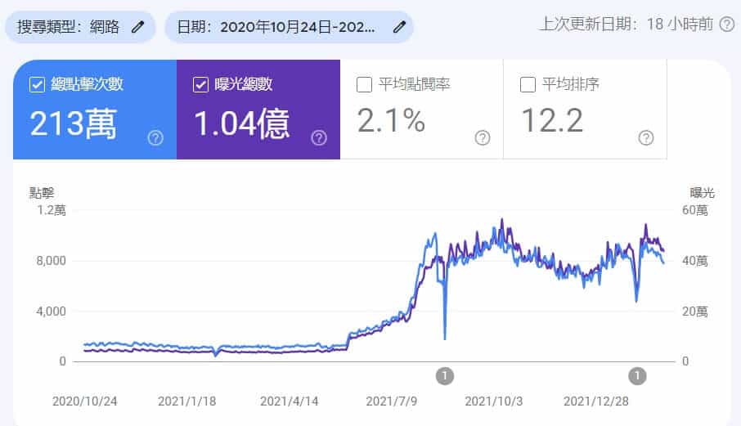Select the 213萬 total clicks card
Viewport: 741px width, 426px height.
[95, 110]
